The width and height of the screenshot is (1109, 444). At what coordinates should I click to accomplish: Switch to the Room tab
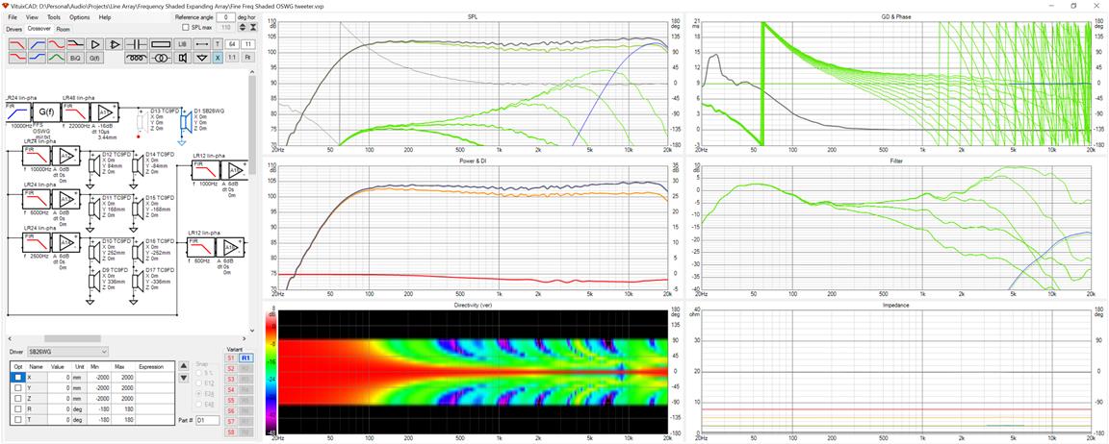click(x=63, y=29)
